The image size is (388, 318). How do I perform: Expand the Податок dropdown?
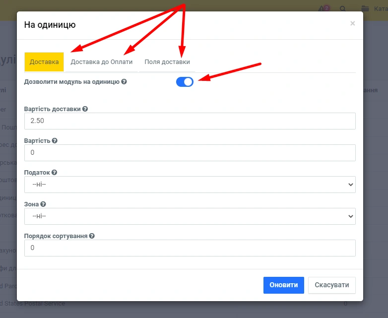[190, 185]
